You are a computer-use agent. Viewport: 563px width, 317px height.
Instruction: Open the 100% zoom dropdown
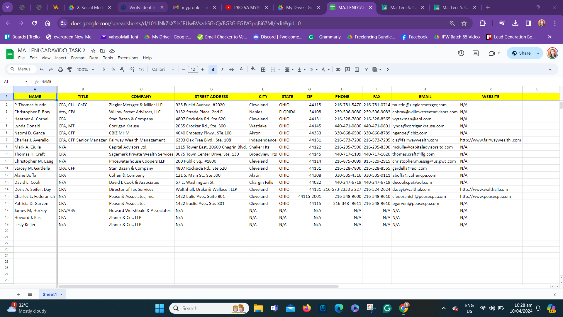85,70
